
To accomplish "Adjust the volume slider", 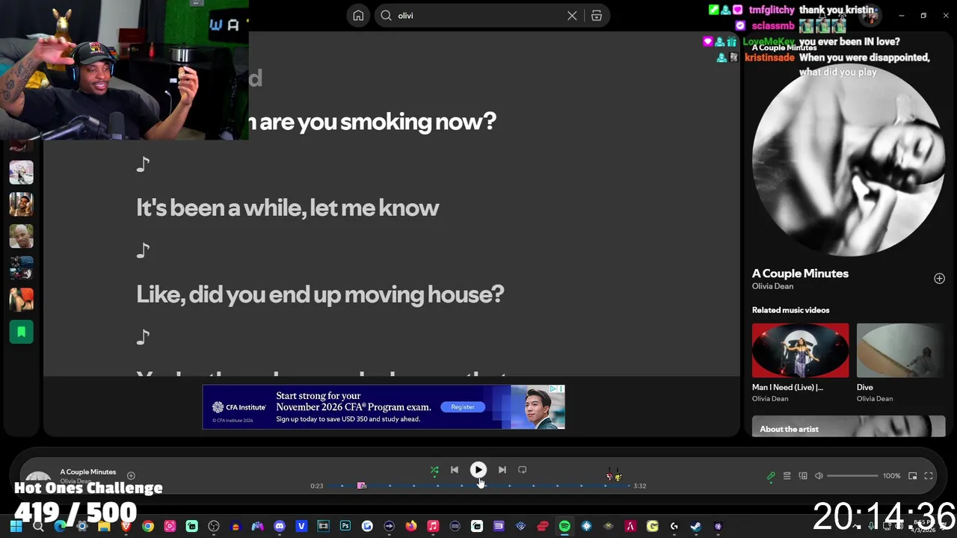I will tap(852, 476).
